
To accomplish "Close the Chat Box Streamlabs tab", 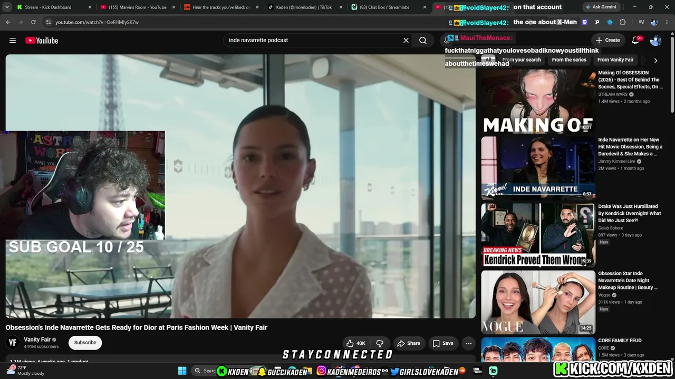I will tap(425, 7).
